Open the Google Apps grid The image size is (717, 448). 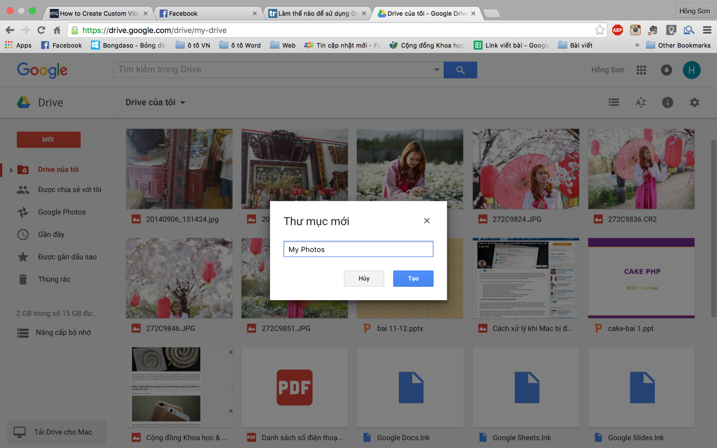[x=641, y=70]
